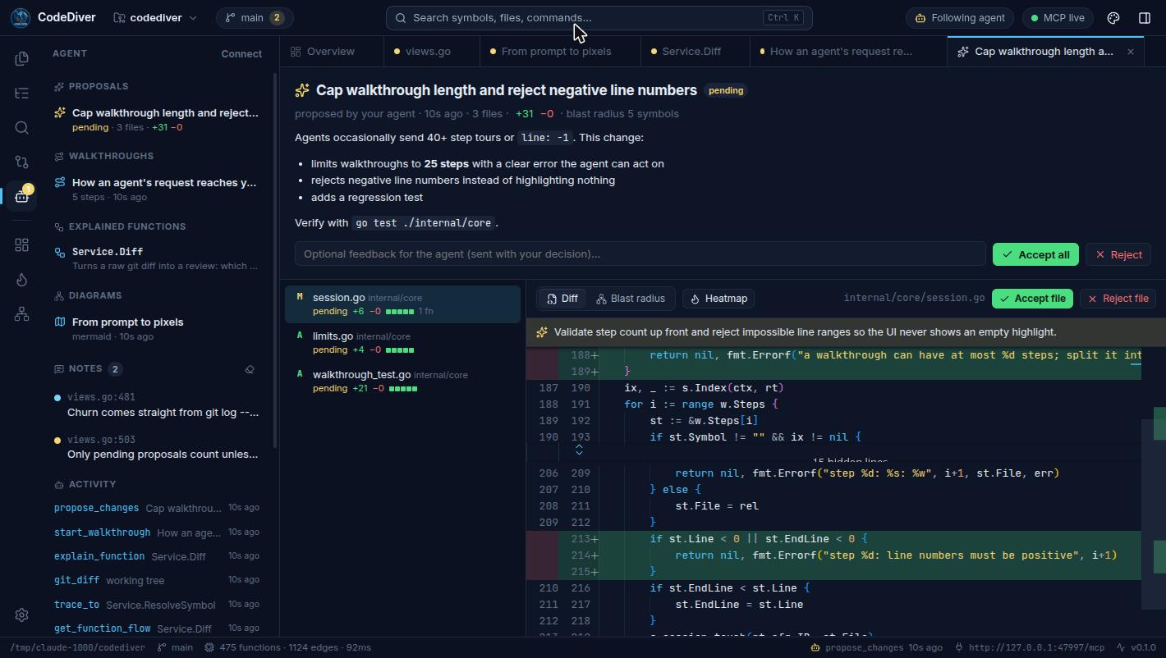
Task: Open the dashboard grid sidebar icon
Action: point(22,245)
